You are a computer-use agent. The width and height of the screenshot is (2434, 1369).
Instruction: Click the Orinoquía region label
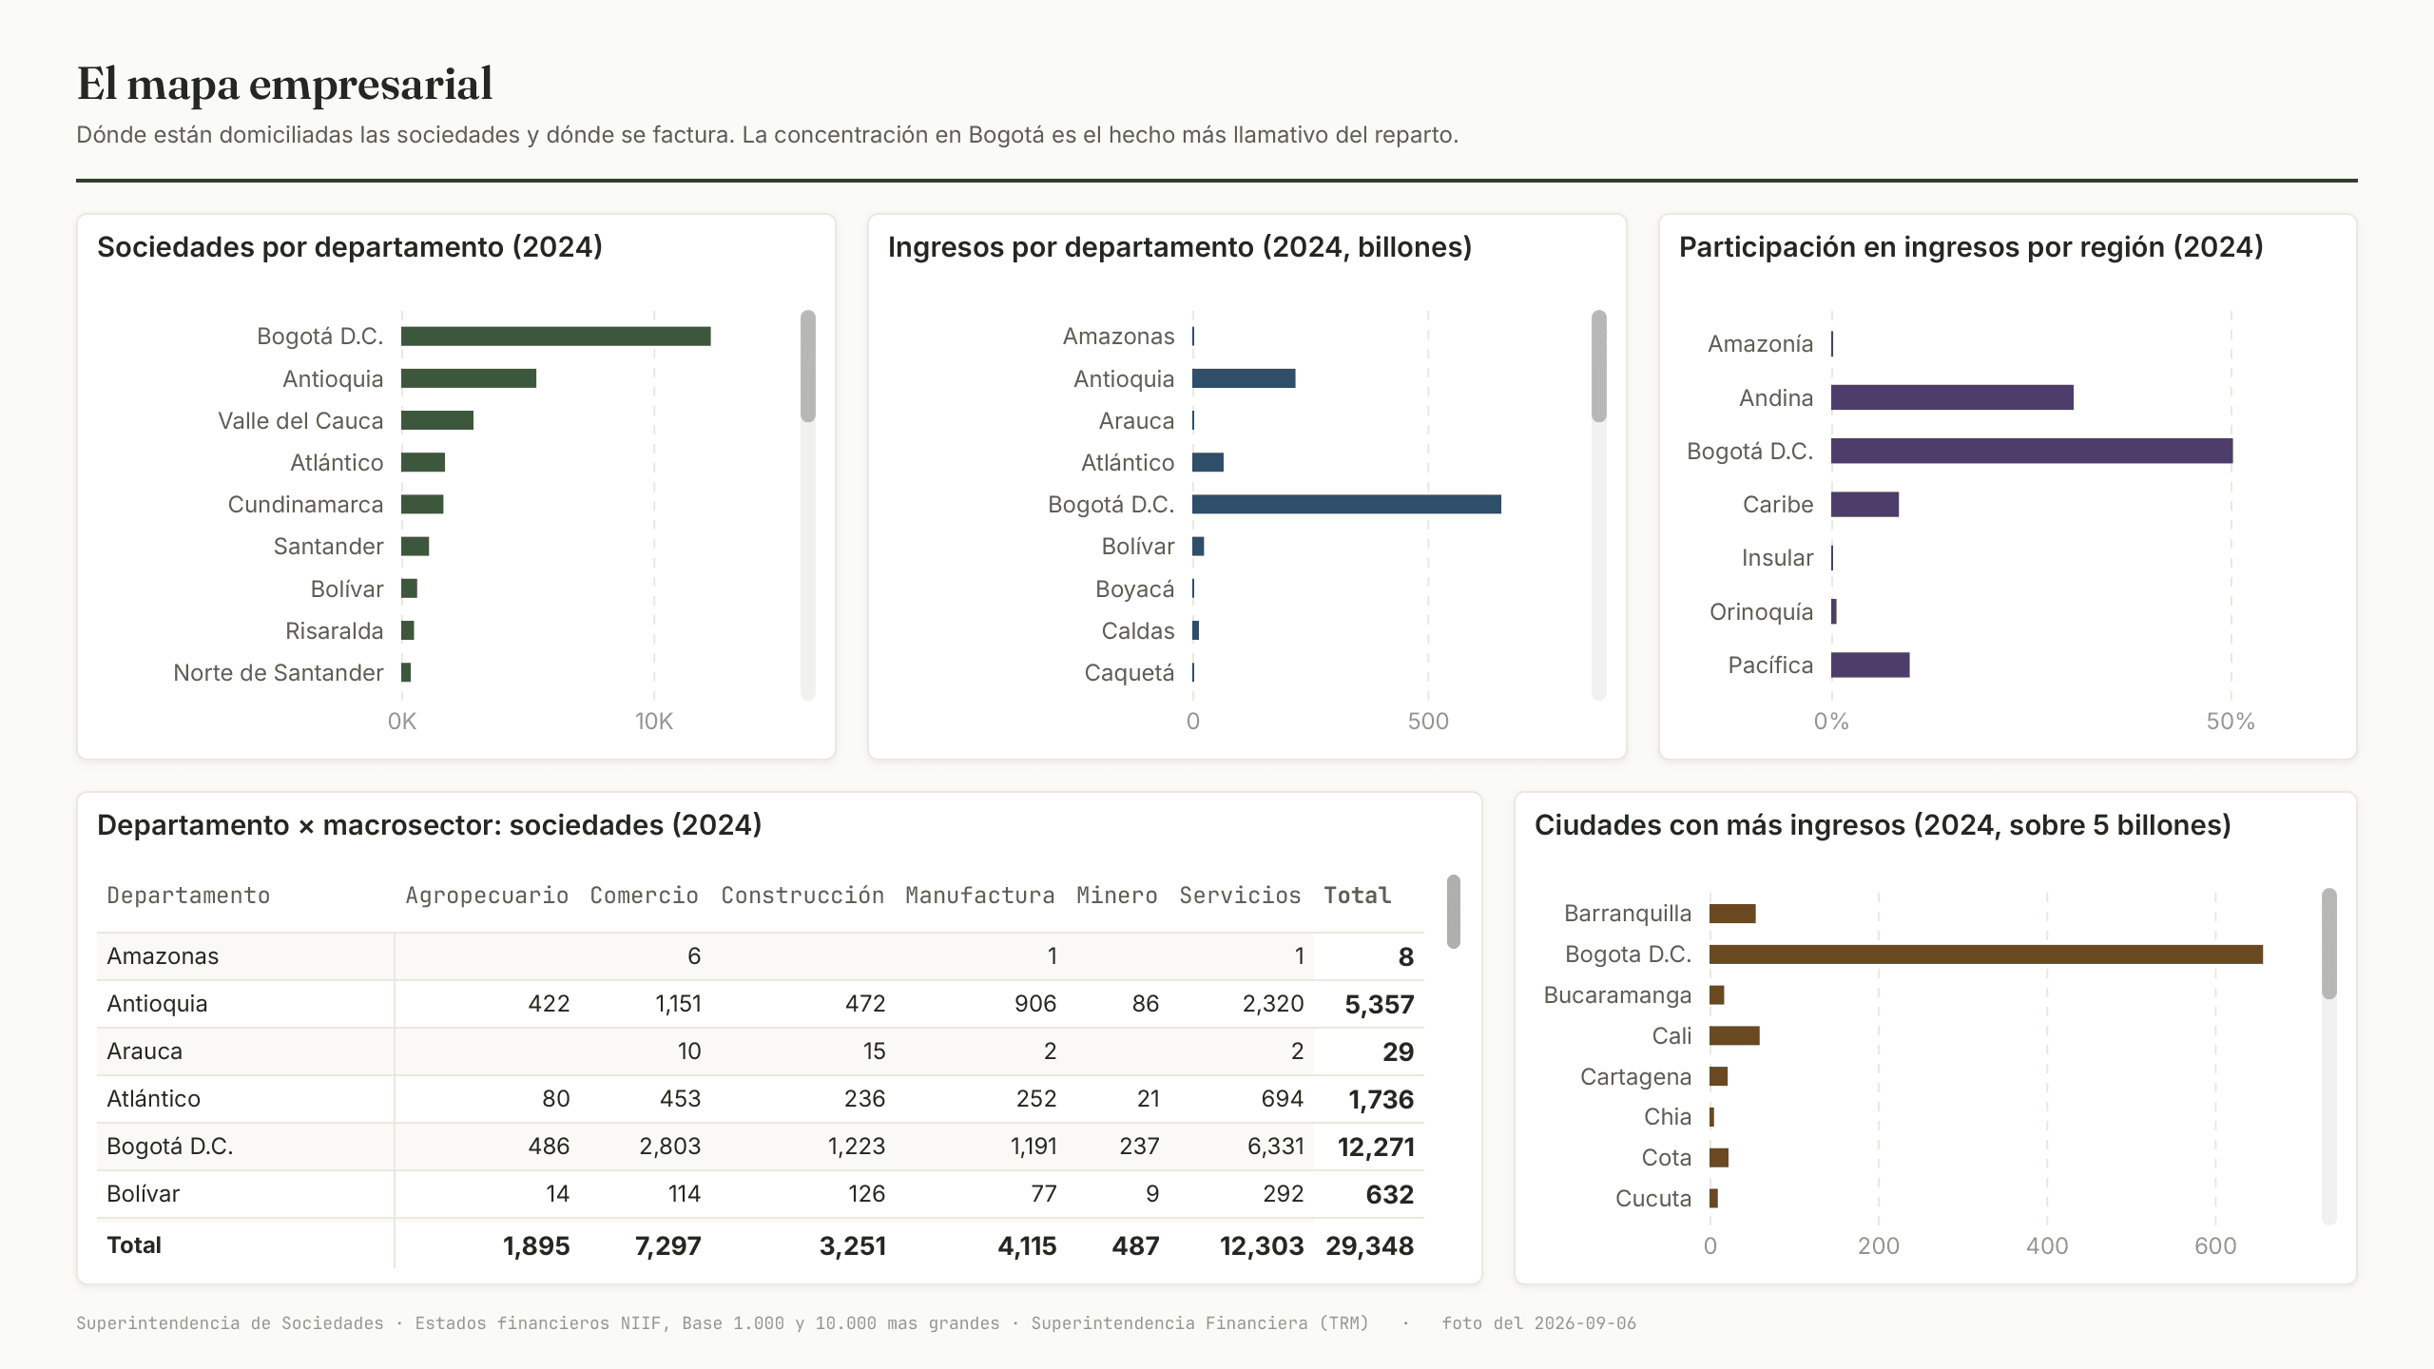[1761, 611]
